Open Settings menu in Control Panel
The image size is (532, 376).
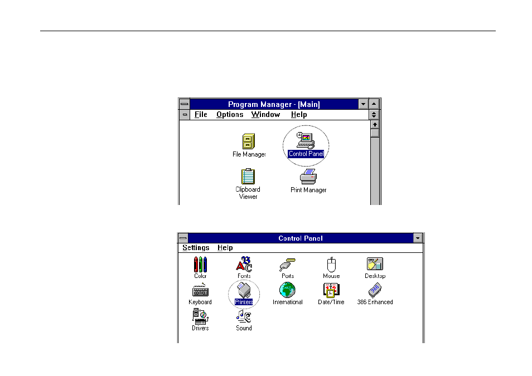tap(196, 248)
